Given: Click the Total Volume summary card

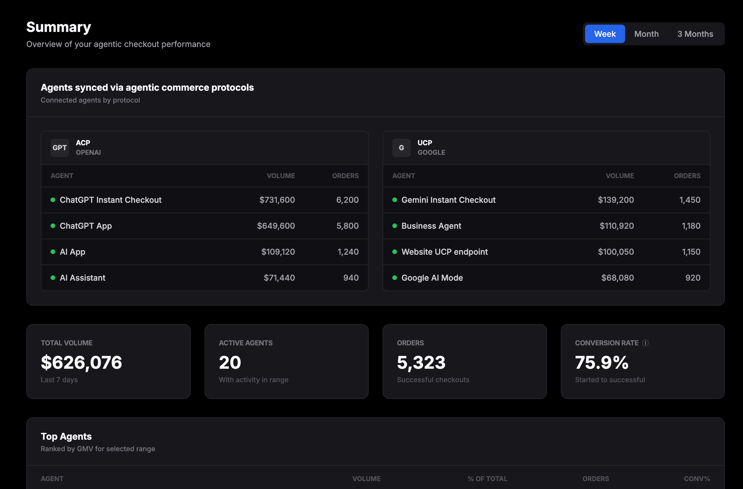Looking at the screenshot, I should [108, 361].
